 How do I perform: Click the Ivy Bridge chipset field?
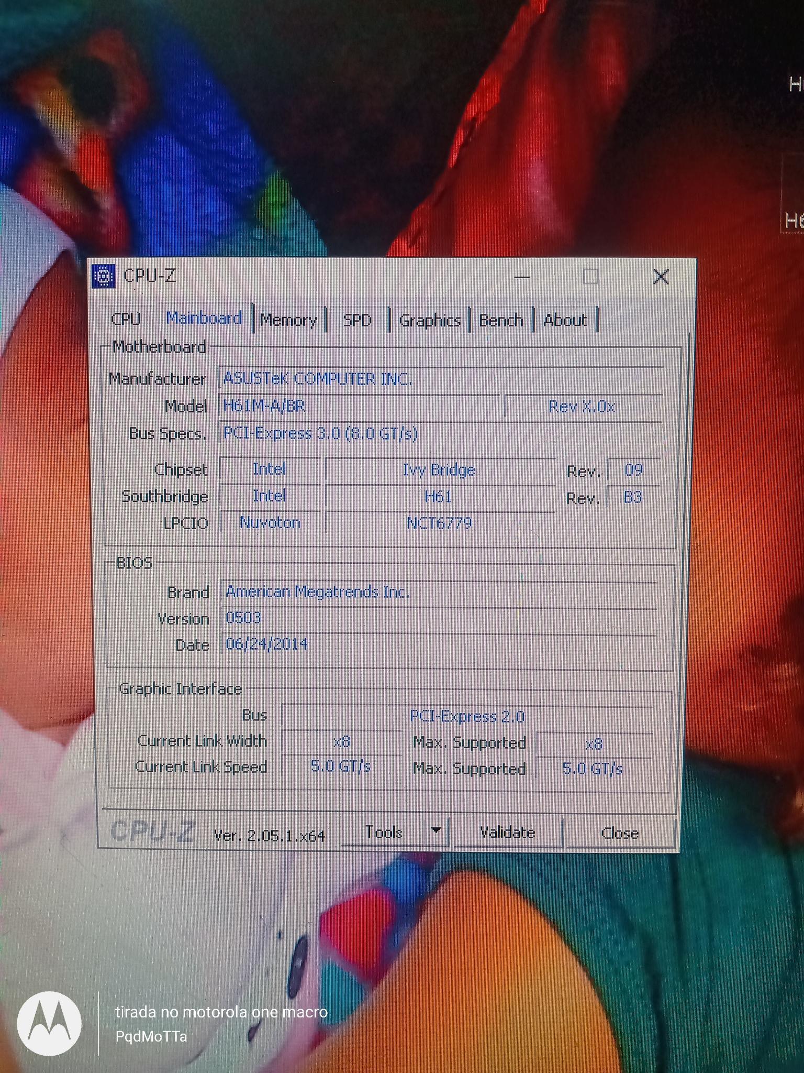coord(440,470)
